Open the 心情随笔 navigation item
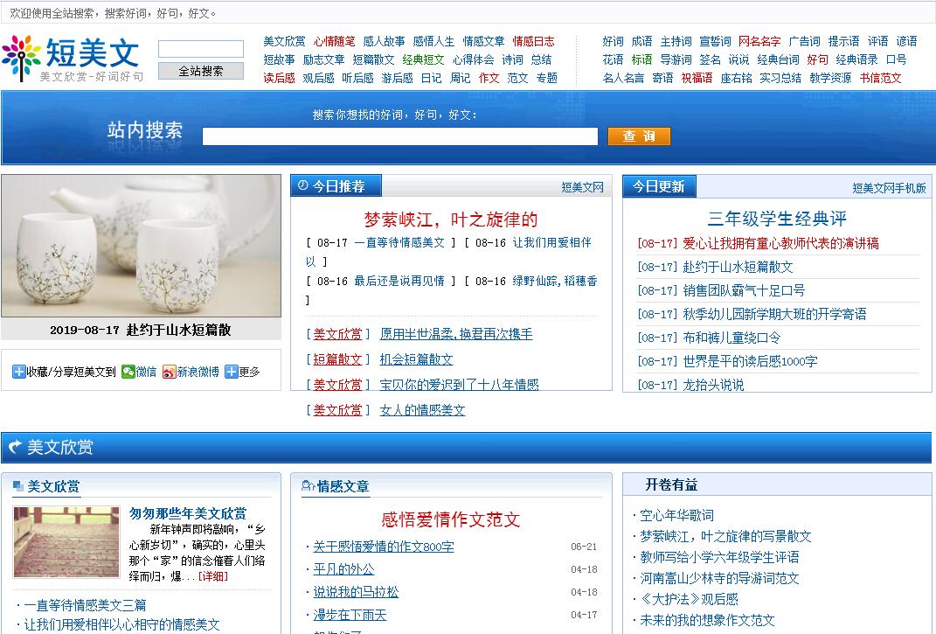Screen dimensions: 936x634 pyautogui.click(x=334, y=41)
